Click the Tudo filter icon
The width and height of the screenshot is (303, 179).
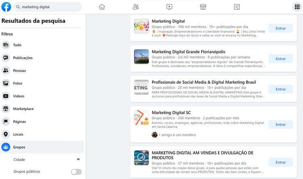6,45
